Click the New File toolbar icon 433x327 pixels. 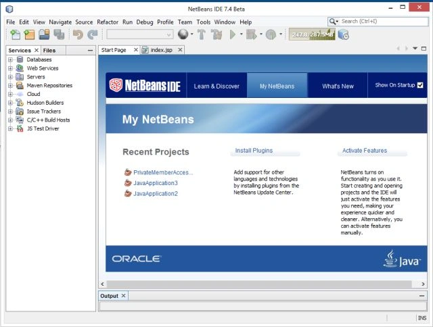tap(15, 34)
